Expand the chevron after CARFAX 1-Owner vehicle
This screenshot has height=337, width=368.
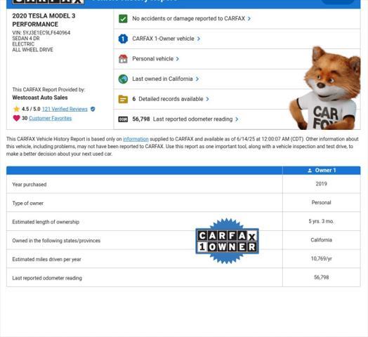[x=199, y=39]
